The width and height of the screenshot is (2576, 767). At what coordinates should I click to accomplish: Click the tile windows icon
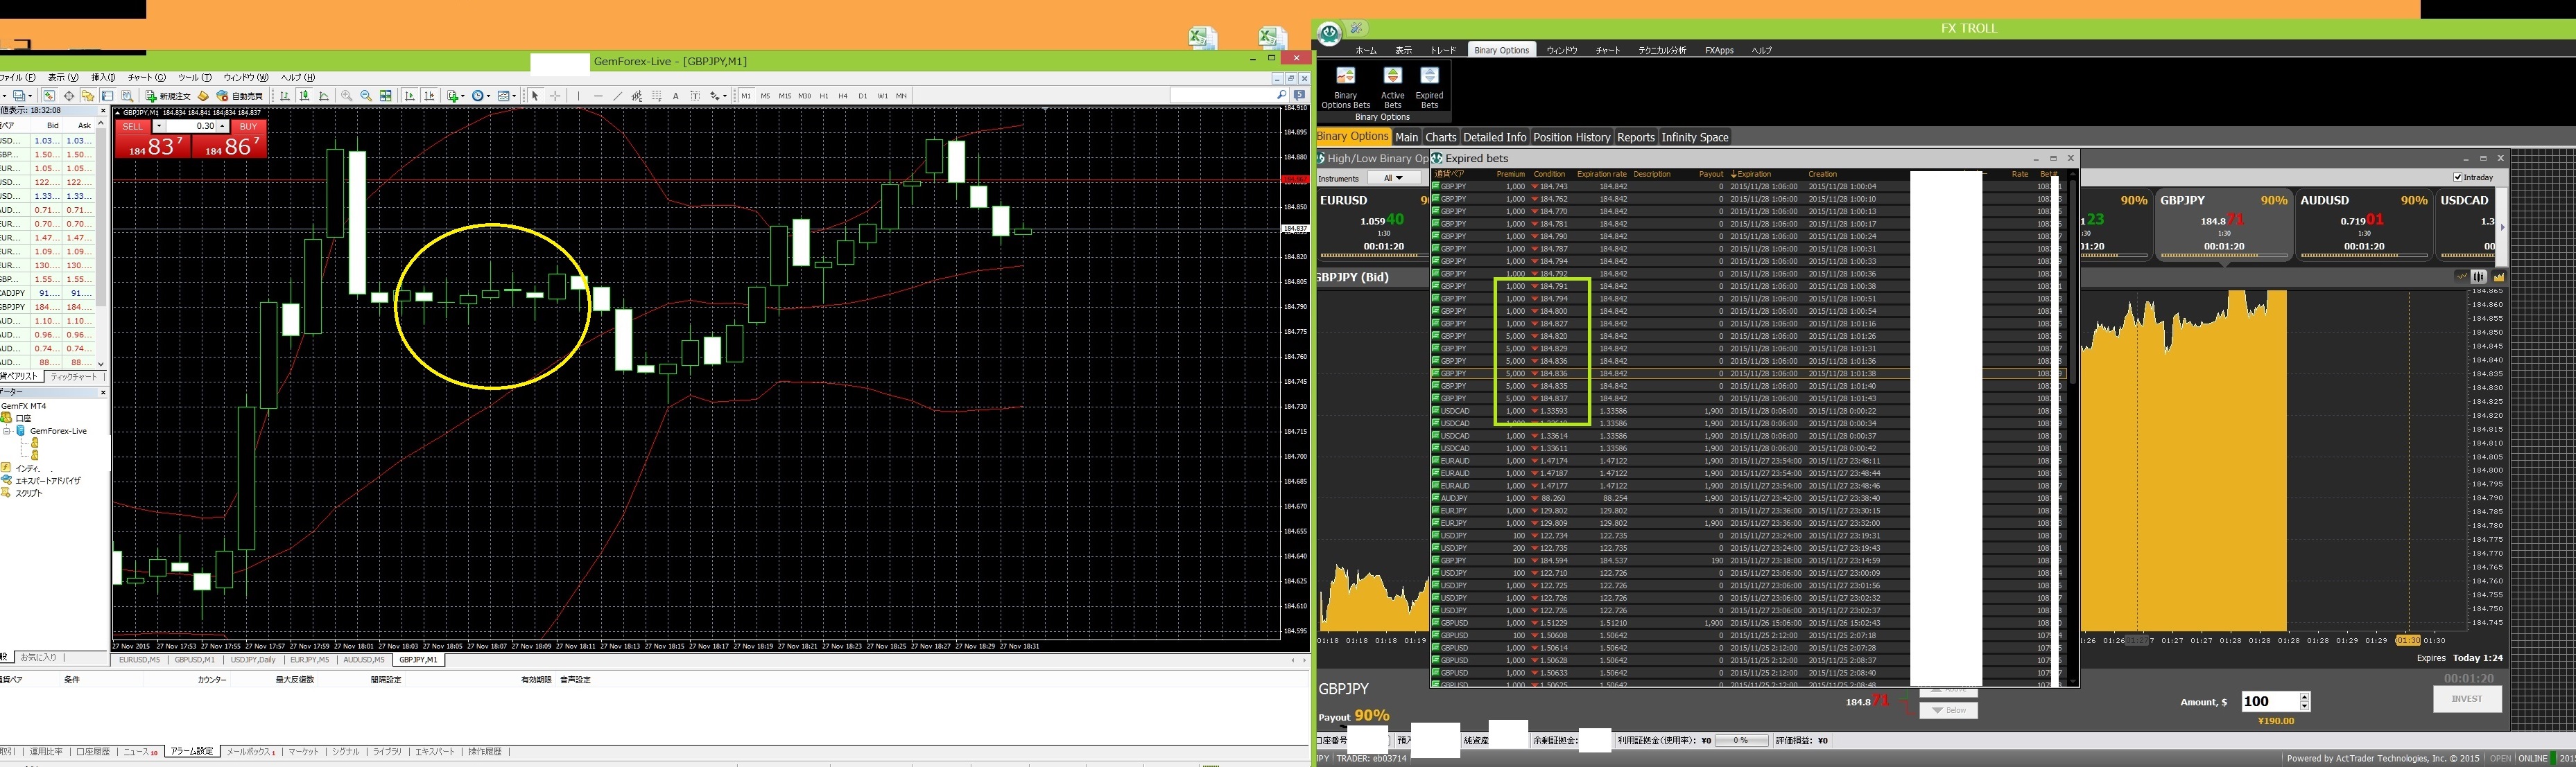pyautogui.click(x=386, y=96)
